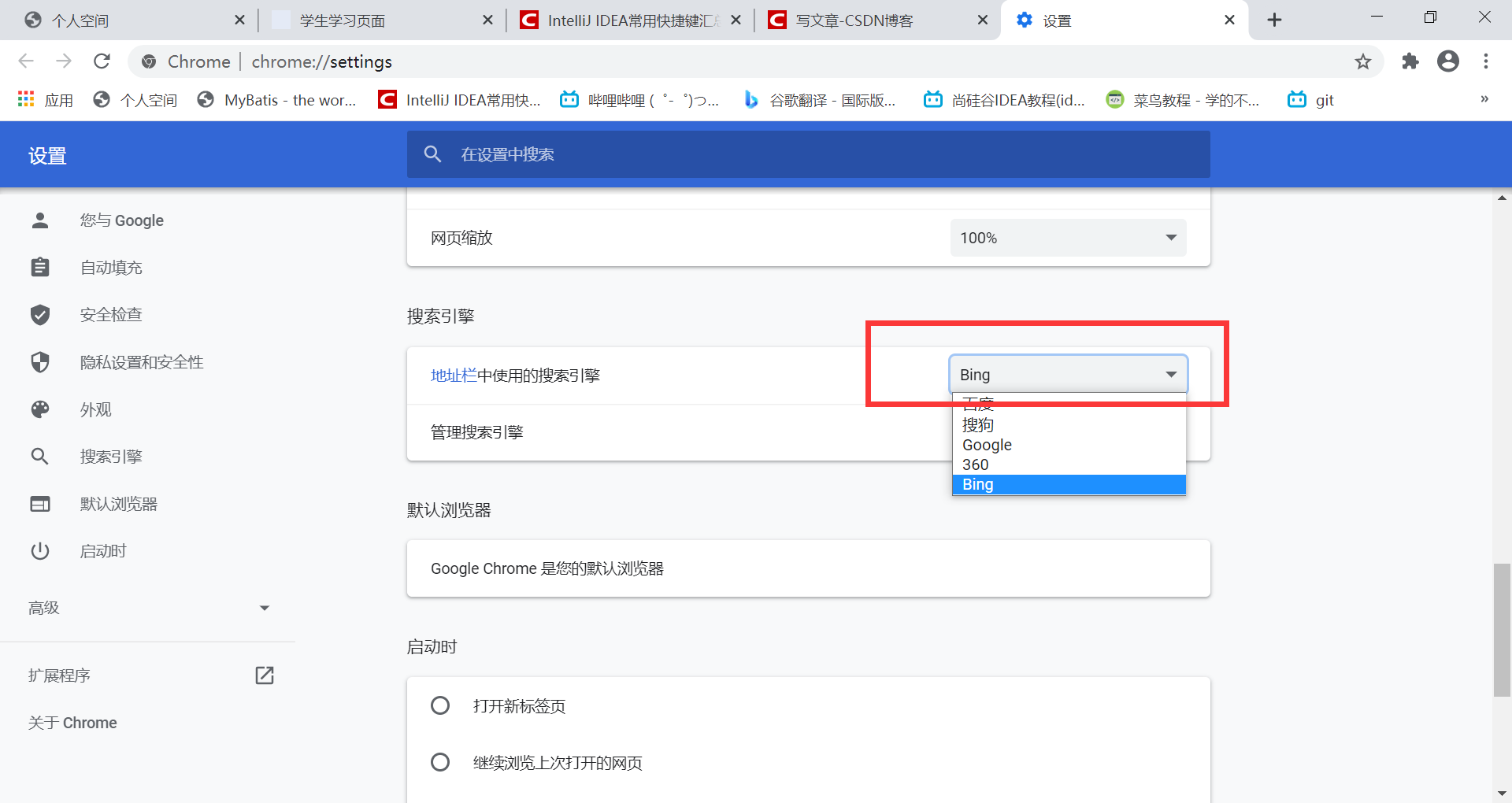Show more bookmarks via overflow chevron
1512x803 pixels.
1484,99
